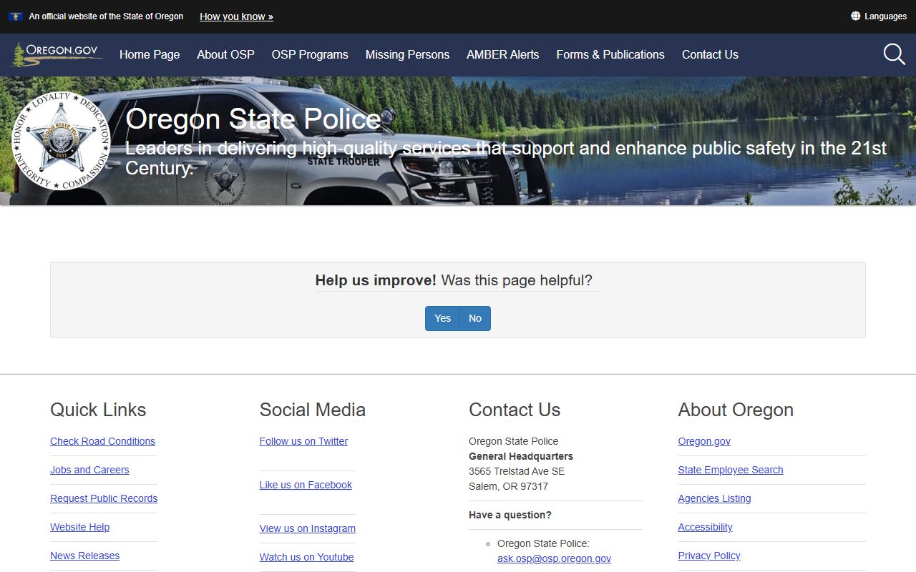
Task: Click the 'Oregon State Police' banner title
Action: click(253, 119)
